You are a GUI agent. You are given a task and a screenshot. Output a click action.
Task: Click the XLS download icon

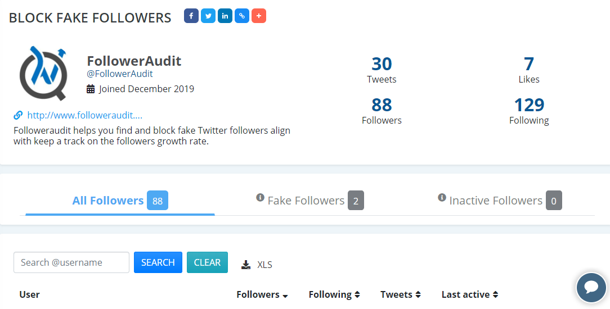(246, 265)
